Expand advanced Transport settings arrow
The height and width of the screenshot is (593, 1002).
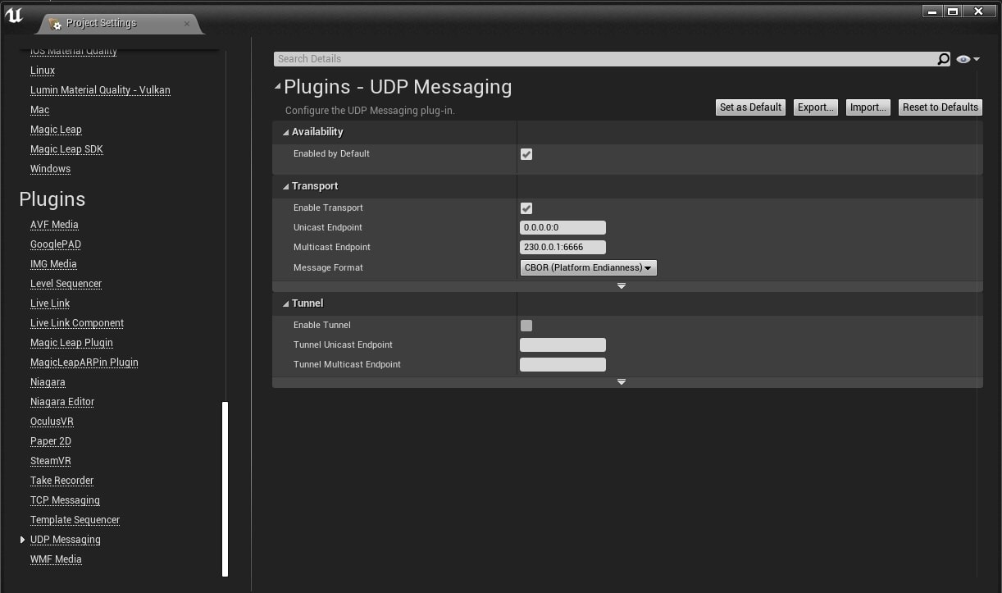(x=622, y=286)
